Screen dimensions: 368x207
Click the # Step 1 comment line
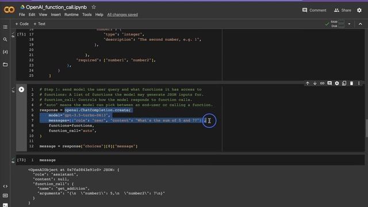tap(120, 90)
